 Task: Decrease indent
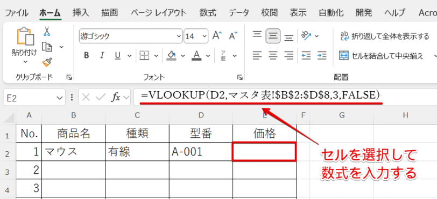pyautogui.click(x=306, y=56)
